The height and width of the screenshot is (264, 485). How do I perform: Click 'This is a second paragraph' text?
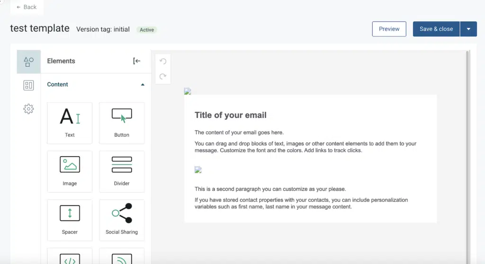270,189
